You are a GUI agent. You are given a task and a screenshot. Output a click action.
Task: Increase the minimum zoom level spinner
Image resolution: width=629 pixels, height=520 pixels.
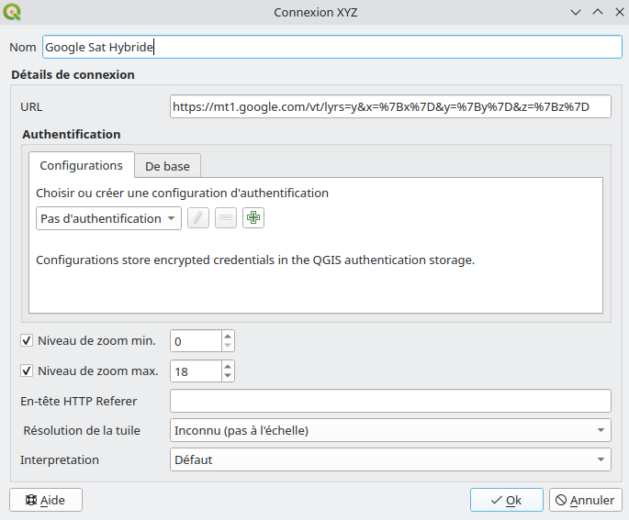(x=228, y=336)
